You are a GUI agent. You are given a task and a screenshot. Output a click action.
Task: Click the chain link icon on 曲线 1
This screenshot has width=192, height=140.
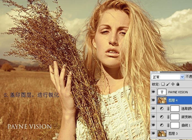click(168, 125)
